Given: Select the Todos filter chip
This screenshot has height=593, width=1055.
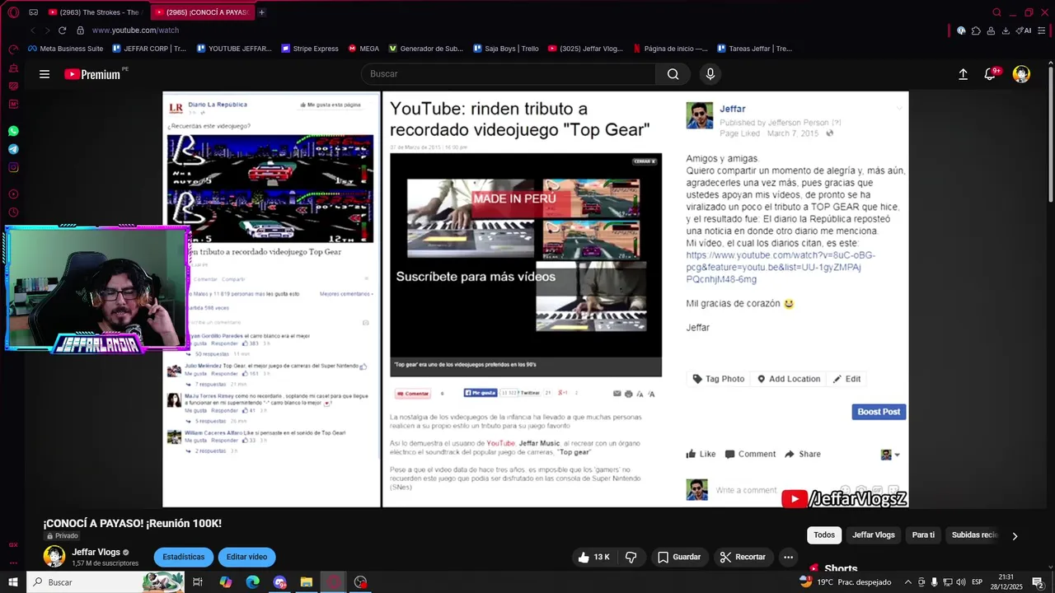Looking at the screenshot, I should point(824,535).
